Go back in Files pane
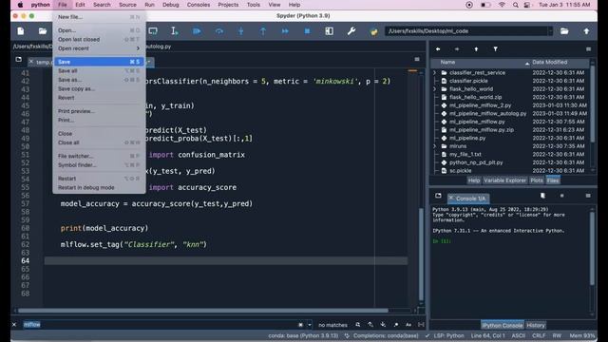Image resolution: width=608 pixels, height=342 pixels. (438, 49)
